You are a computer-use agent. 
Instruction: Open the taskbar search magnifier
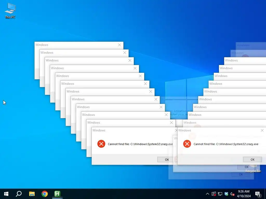tap(19, 194)
